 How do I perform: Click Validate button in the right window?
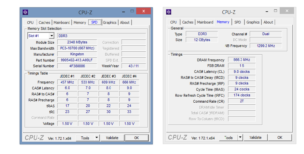pos(255,137)
